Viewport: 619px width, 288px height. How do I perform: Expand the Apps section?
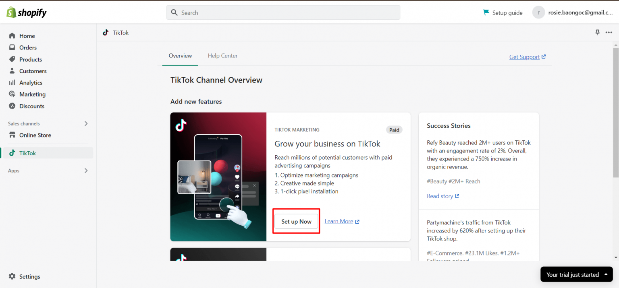[x=86, y=171]
